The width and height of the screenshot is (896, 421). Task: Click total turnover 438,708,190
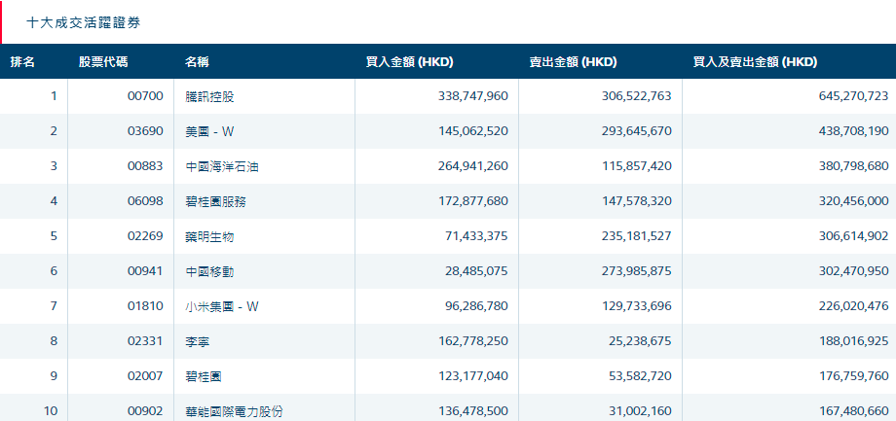(854, 130)
